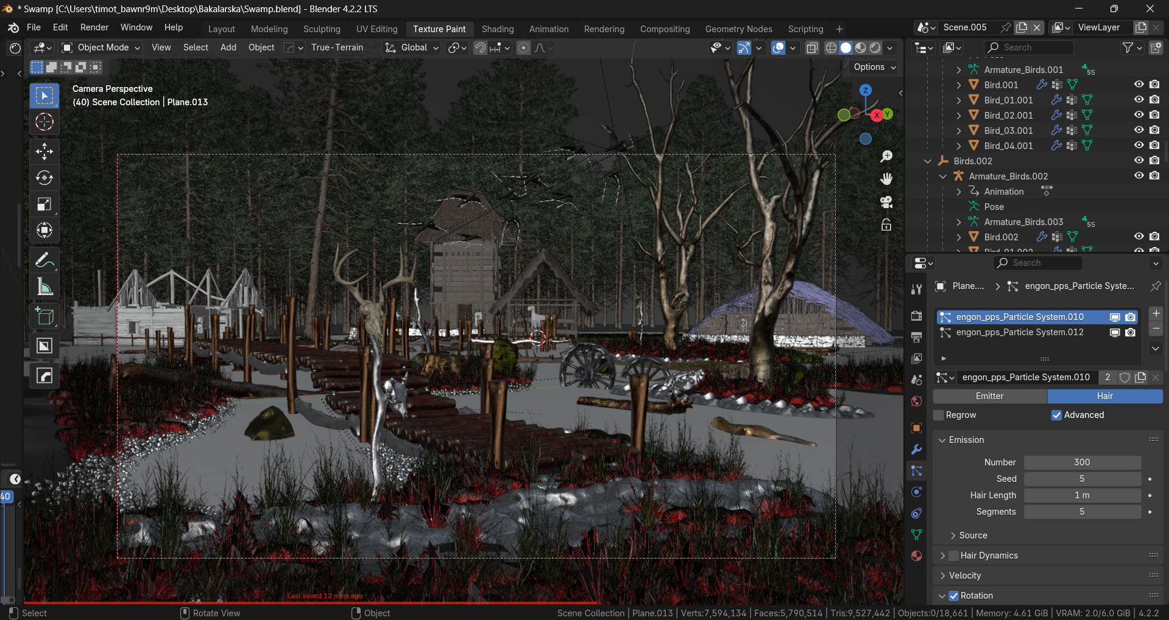The height and width of the screenshot is (620, 1169).
Task: Open the Object properties tab
Action: [x=916, y=428]
